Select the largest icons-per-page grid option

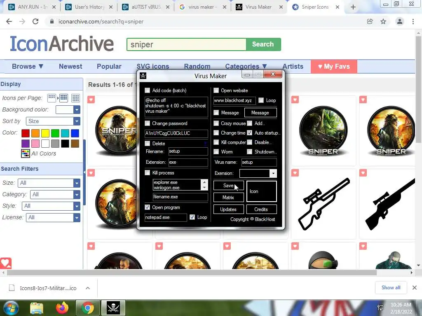(x=76, y=98)
